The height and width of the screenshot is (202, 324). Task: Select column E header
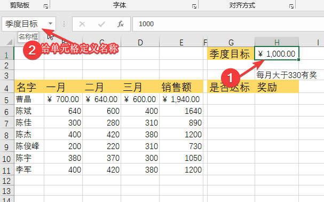tap(181, 42)
